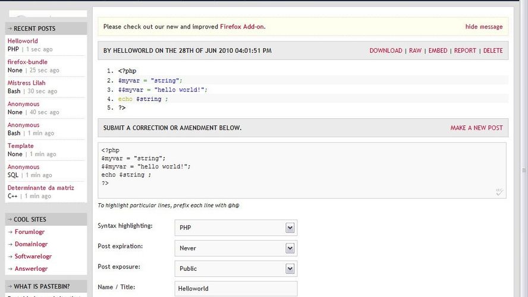Open the Syntax highlighting PHP dropdown
Screen dimensions: 528x297
tap(235, 228)
